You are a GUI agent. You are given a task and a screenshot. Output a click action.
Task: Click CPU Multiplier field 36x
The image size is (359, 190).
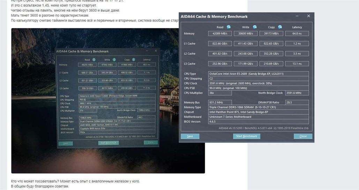220,93
